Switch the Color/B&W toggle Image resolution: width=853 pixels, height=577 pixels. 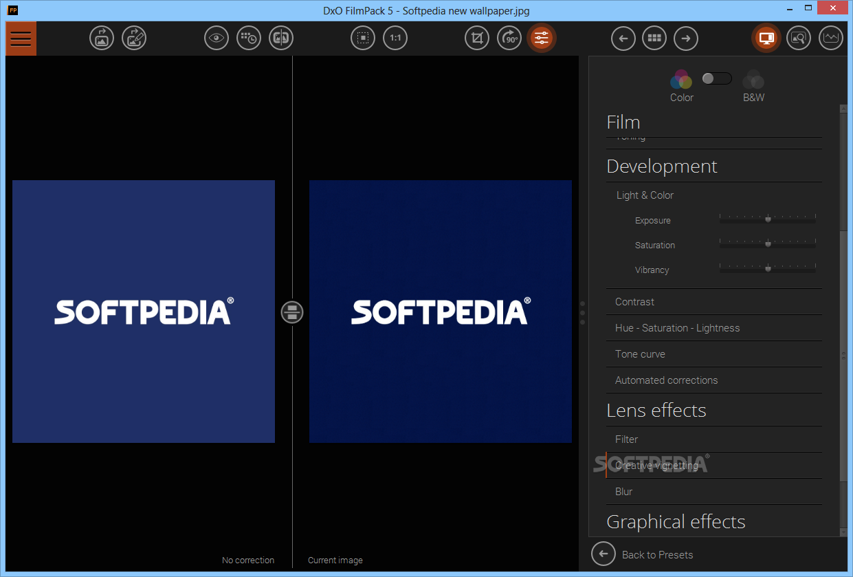tap(717, 78)
